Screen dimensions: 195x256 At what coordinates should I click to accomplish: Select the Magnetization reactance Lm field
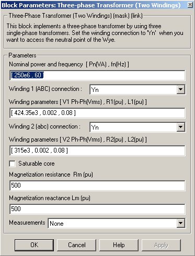click(x=97, y=209)
